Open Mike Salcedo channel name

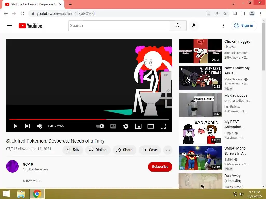coord(234,79)
